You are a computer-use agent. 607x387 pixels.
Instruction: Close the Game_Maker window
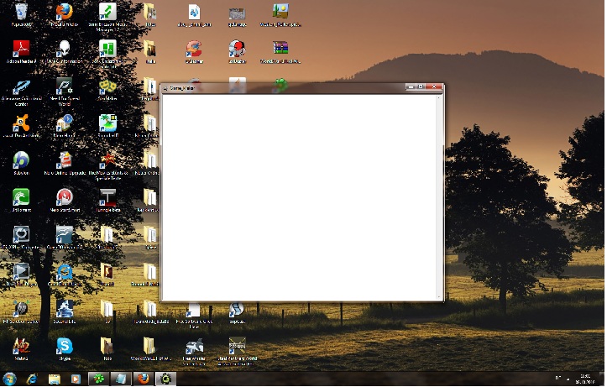pos(434,86)
